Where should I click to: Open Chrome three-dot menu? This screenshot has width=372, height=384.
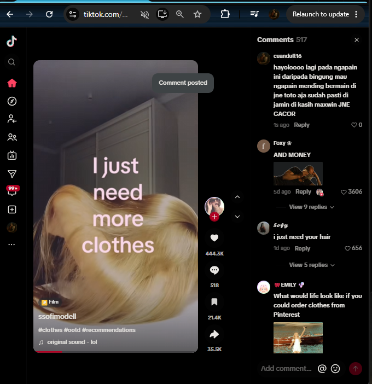click(x=356, y=14)
